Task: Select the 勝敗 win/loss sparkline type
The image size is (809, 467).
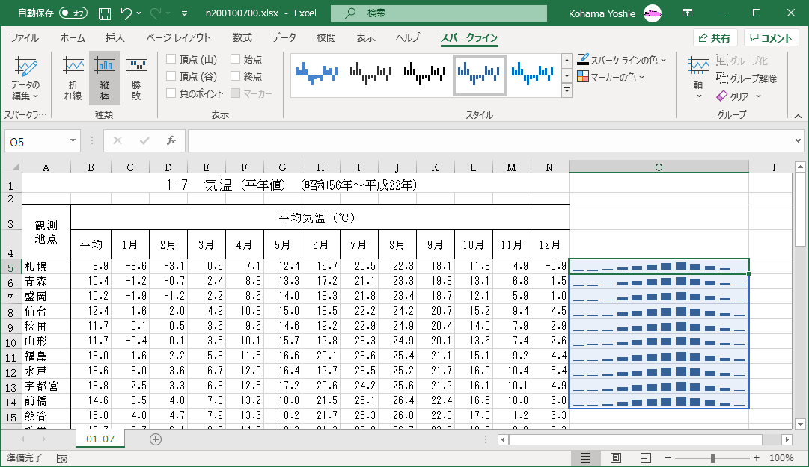Action: (x=136, y=78)
